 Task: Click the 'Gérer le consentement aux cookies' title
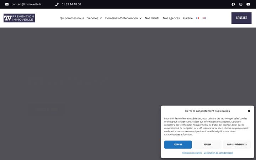point(207,111)
